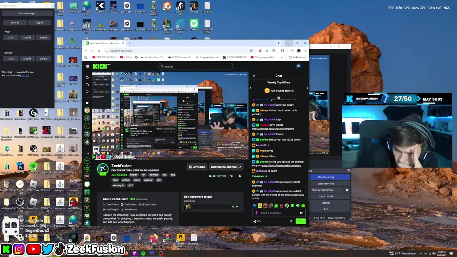Click the share icon next to viewers
The height and width of the screenshot is (257, 457).
point(231,176)
